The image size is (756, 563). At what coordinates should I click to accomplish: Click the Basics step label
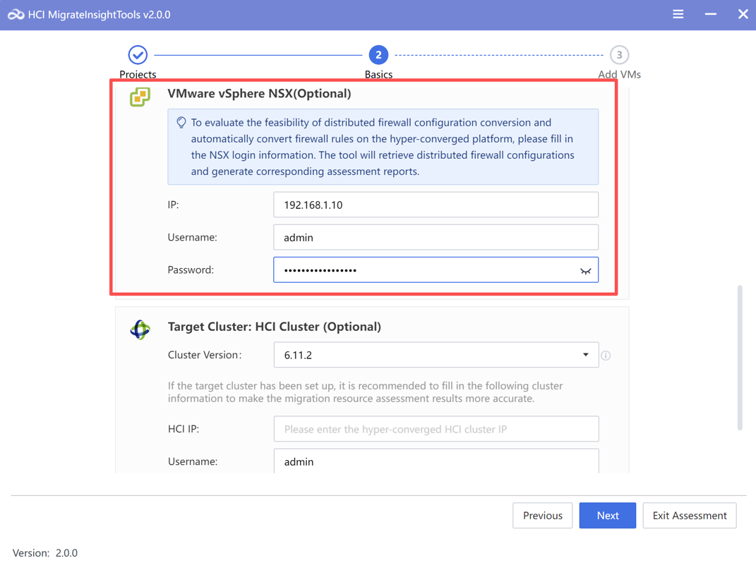(x=378, y=74)
